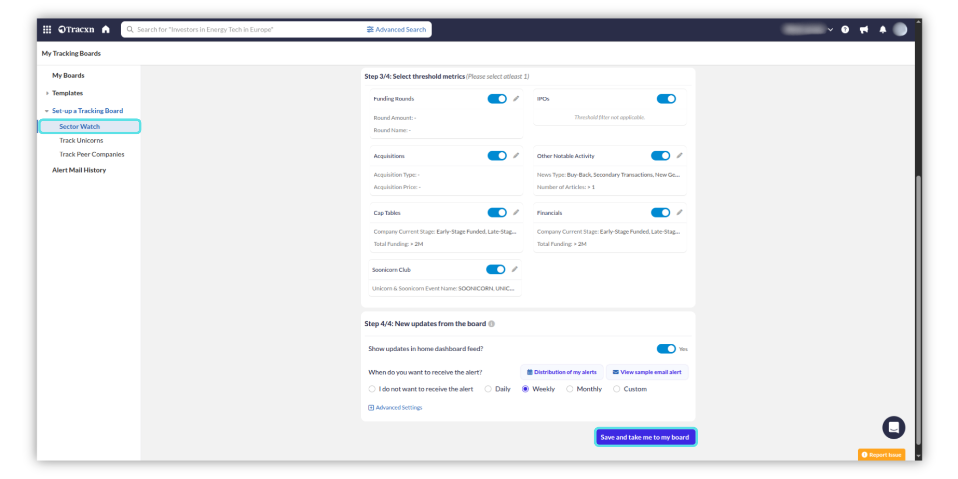Expand Advanced Settings section
958x479 pixels.
pos(395,408)
